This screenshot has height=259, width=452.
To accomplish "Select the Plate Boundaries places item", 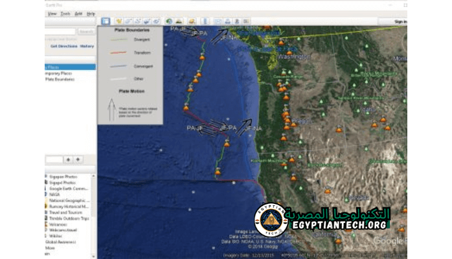I will 61,80.
